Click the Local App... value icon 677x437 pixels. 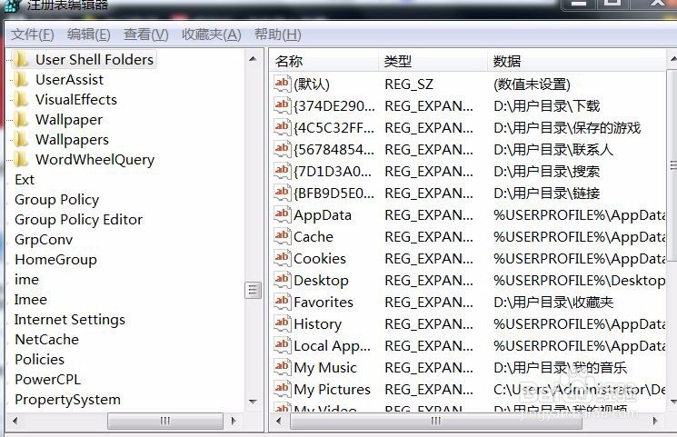pyautogui.click(x=283, y=345)
